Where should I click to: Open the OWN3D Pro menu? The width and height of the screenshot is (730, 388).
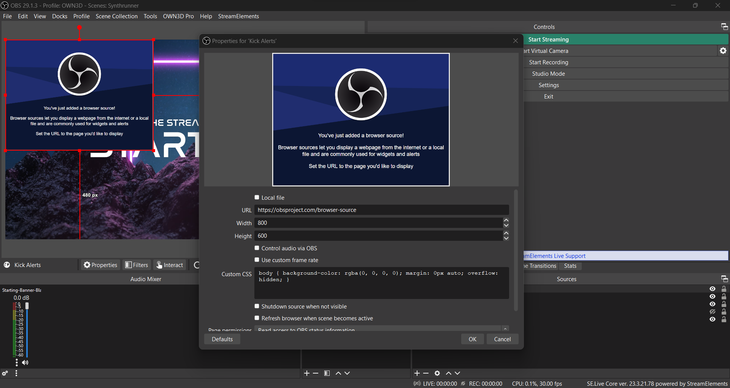pos(178,16)
